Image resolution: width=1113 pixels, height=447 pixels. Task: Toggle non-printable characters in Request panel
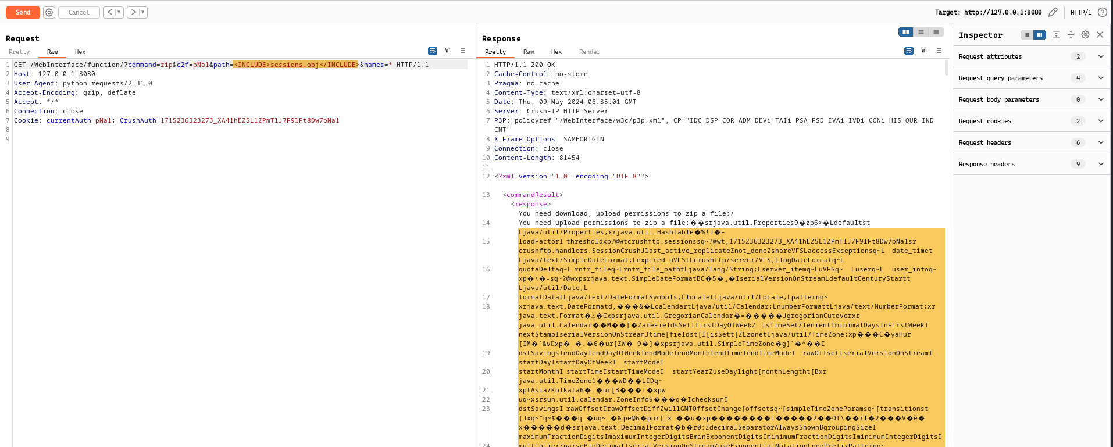click(x=448, y=51)
